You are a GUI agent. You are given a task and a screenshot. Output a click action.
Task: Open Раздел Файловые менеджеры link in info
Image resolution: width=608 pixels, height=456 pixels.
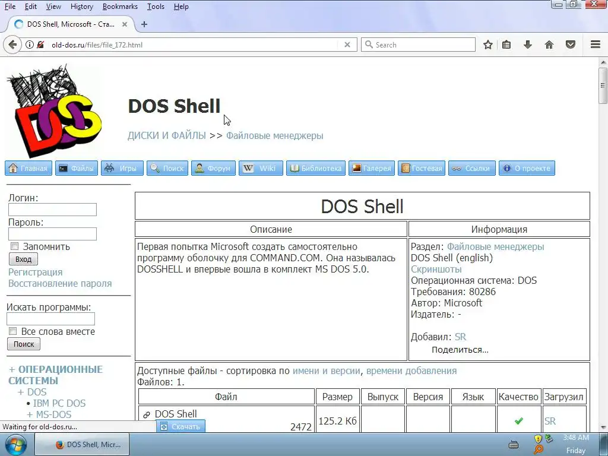(x=496, y=246)
